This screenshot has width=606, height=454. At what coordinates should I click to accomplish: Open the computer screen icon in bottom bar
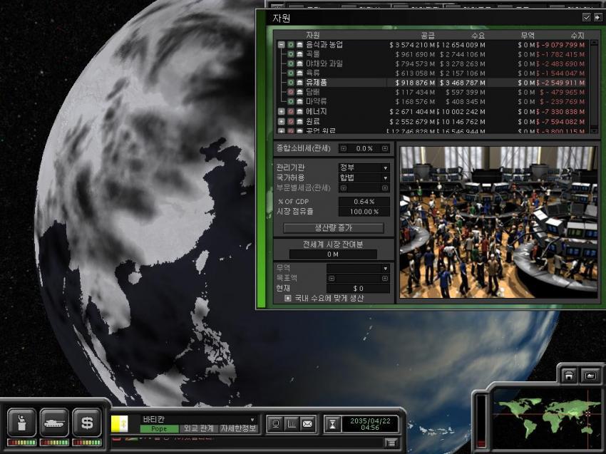[276, 424]
